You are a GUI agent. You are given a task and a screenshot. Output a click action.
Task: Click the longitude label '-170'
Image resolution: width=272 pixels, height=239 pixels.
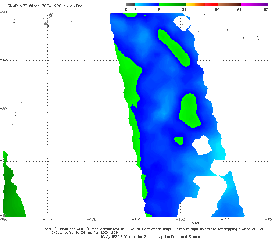tap(92, 219)
